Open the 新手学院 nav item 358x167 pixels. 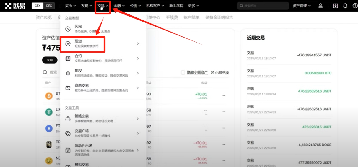pyautogui.click(x=176, y=6)
